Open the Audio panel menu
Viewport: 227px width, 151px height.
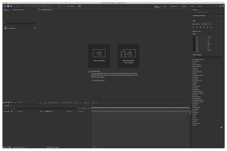point(221,34)
